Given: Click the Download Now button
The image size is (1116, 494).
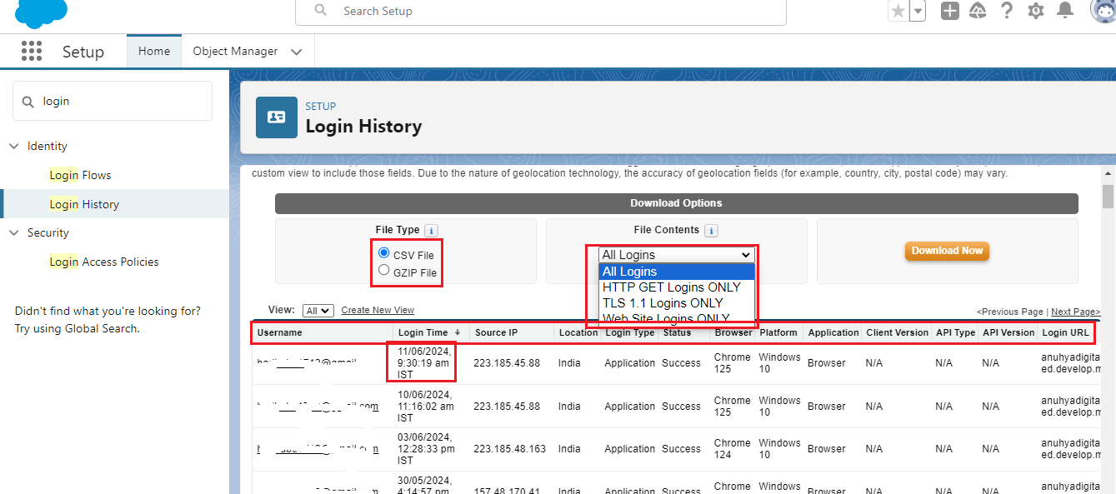Looking at the screenshot, I should (x=947, y=250).
